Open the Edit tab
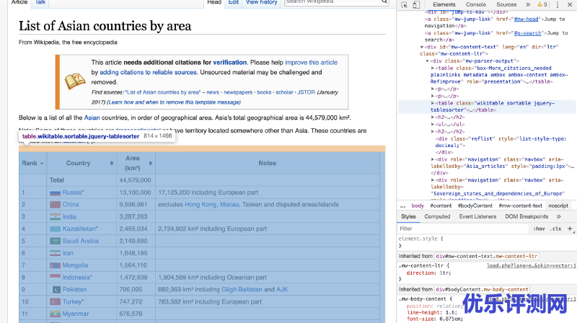Viewport: 577px width, 323px height. 234,2
